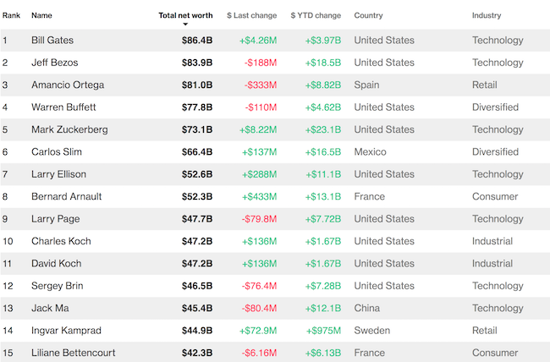550x362 pixels.
Task: Click the -$188M last change value
Action: pos(261,63)
